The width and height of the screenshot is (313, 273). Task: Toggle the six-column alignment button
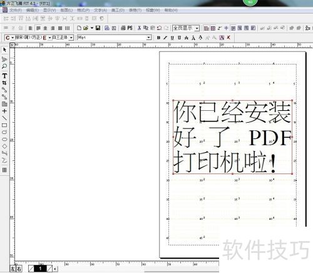67,28
